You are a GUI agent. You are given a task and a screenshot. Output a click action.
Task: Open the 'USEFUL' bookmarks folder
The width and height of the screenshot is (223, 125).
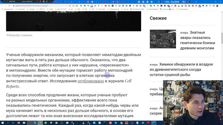[41, 9]
